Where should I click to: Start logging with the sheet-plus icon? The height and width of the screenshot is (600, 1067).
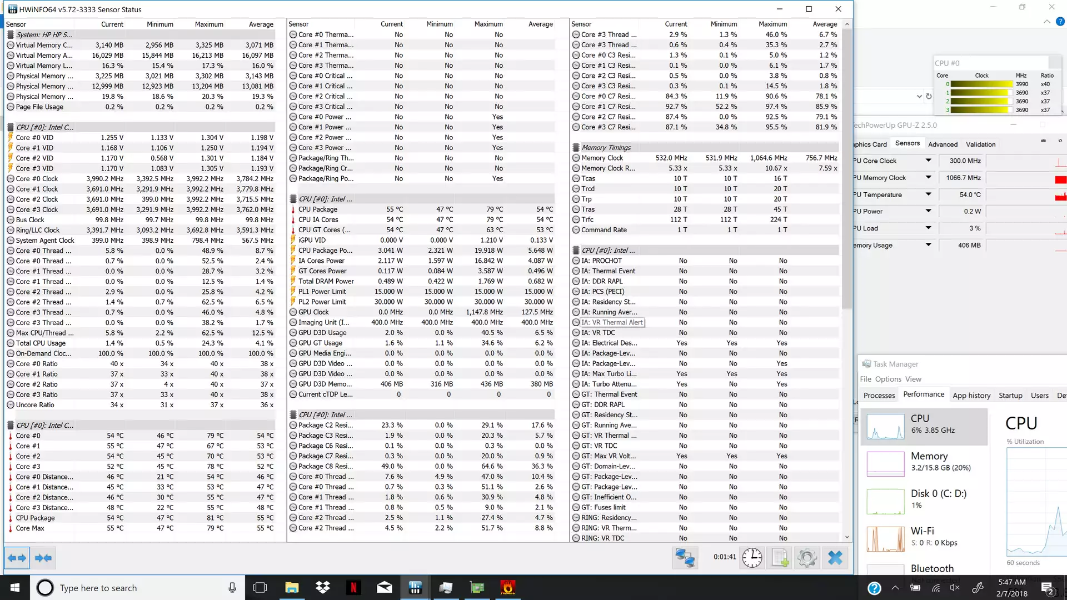point(780,558)
